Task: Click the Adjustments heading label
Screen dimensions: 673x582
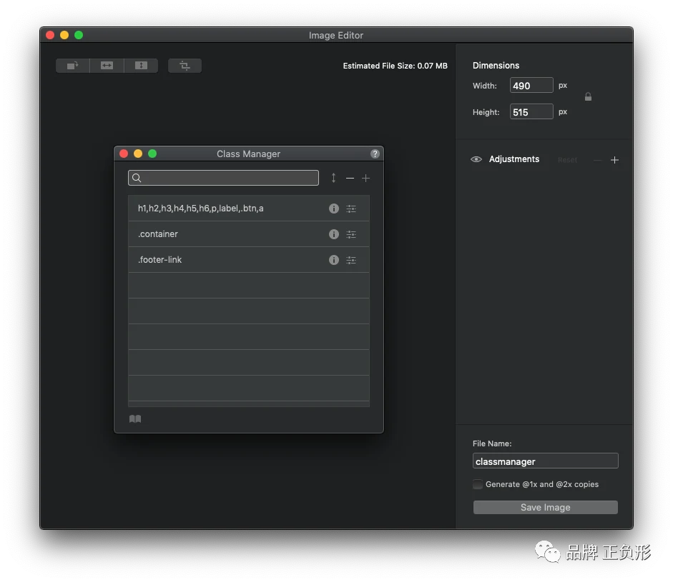Action: tap(514, 159)
